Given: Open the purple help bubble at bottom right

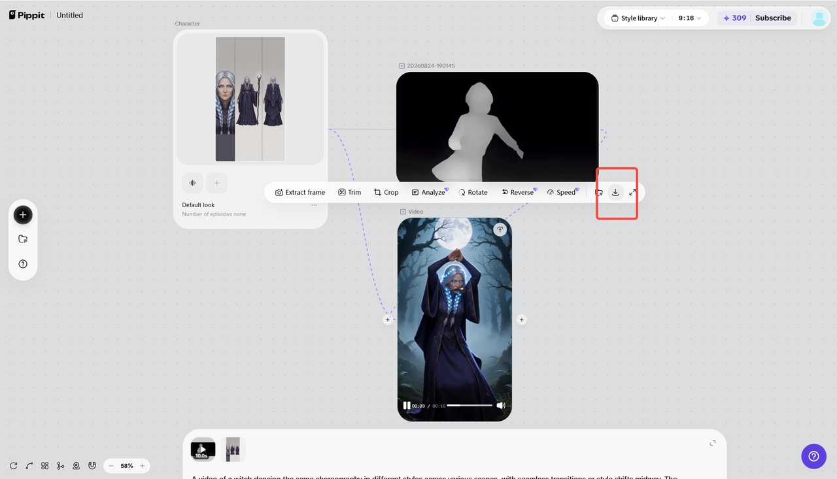Looking at the screenshot, I should pyautogui.click(x=813, y=456).
